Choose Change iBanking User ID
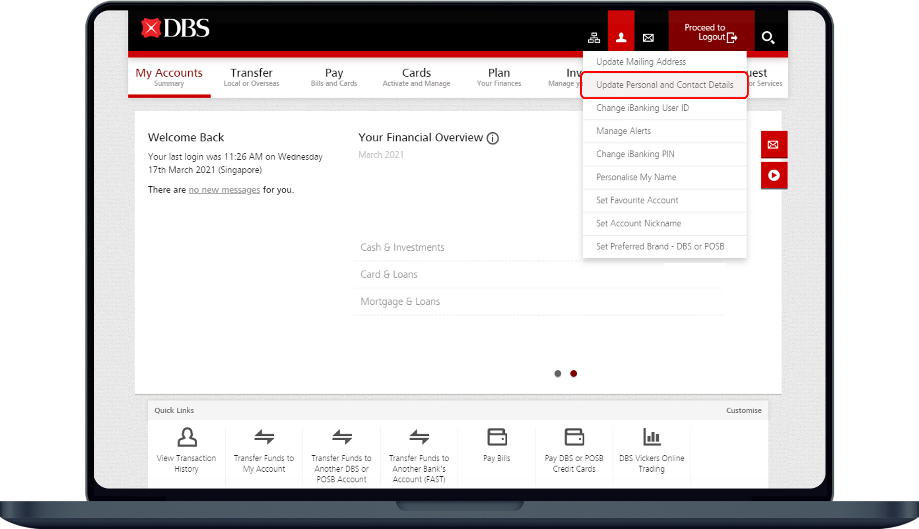 (x=664, y=108)
